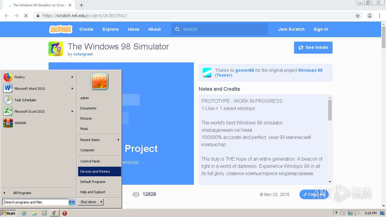
Task: Open the admin user folder
Action: pos(100,98)
